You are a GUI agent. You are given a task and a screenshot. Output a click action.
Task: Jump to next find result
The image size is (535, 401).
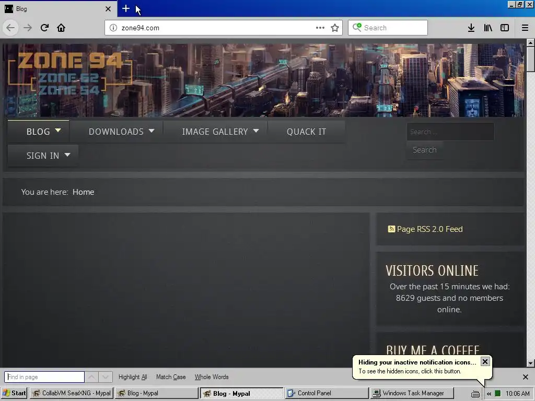[105, 377]
